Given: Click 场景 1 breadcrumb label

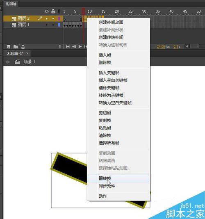Looking at the screenshot, I should coord(30,62).
